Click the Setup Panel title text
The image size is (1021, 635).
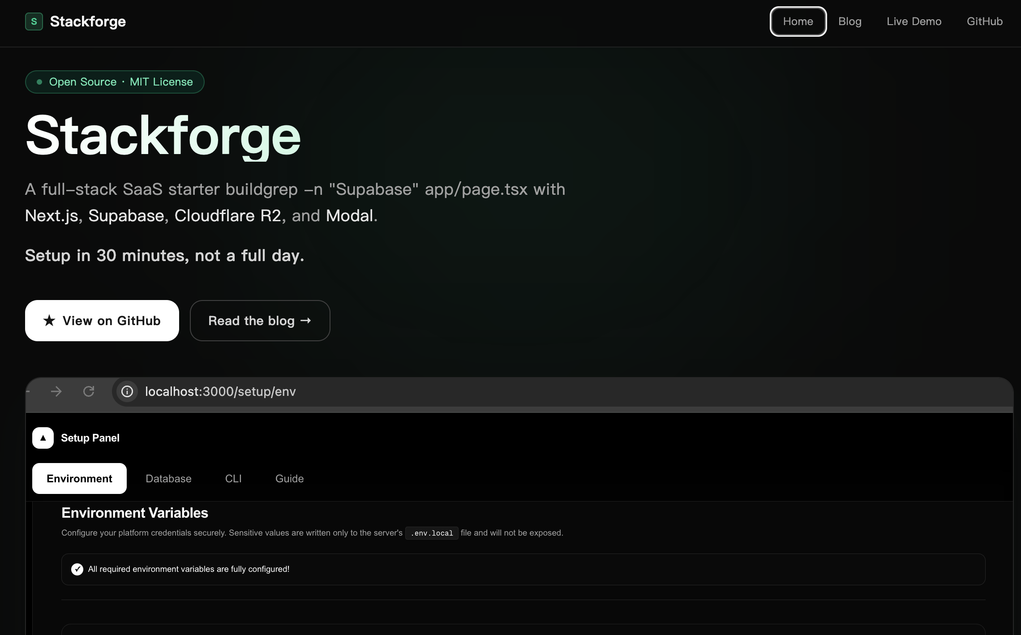pos(90,438)
